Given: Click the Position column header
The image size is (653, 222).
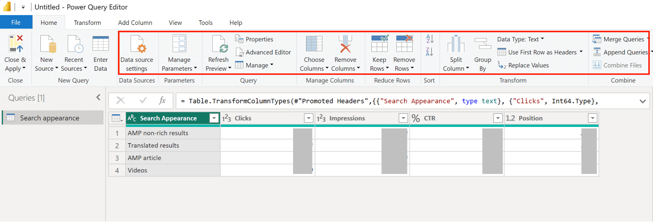Looking at the screenshot, I should click(x=551, y=118).
